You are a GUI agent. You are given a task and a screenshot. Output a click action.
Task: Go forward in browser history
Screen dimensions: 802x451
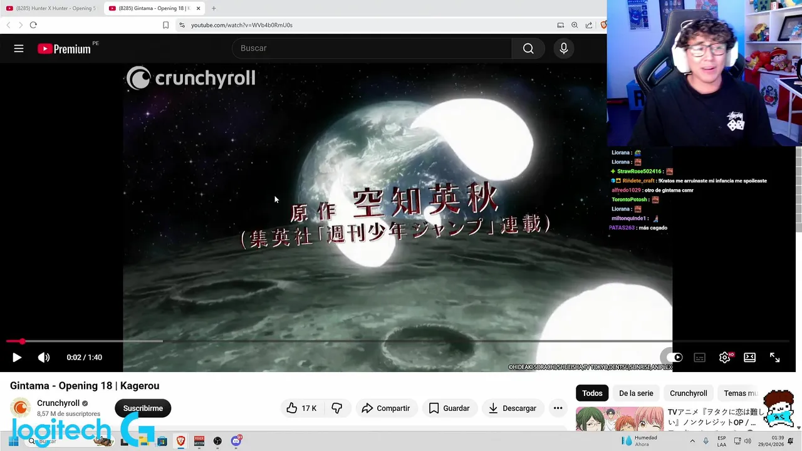tap(20, 25)
